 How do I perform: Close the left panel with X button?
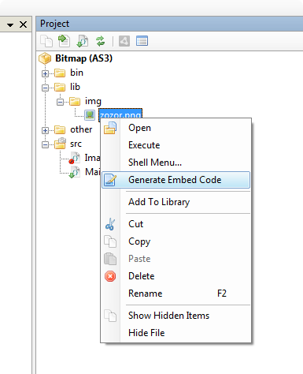24,24
